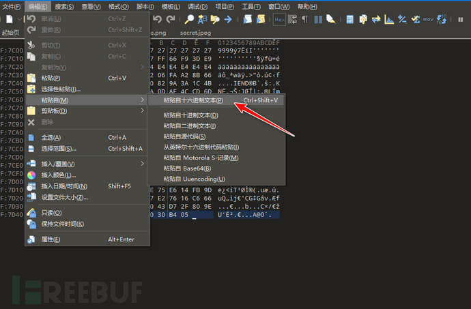The width and height of the screenshot is (471, 309).
Task: Open the Histogram tool icon
Action: pos(389,20)
